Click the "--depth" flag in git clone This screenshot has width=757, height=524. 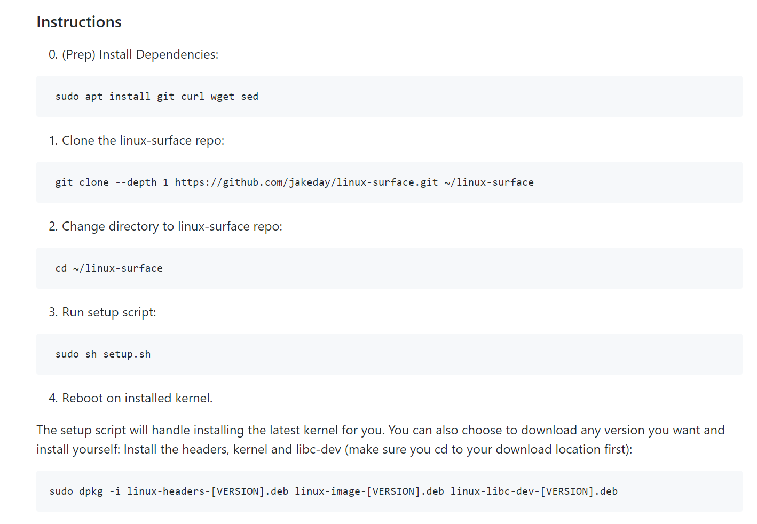(136, 182)
